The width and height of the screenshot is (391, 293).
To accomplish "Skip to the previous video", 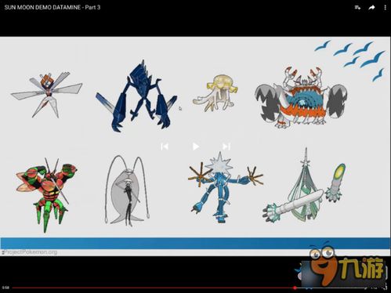I will point(165,146).
